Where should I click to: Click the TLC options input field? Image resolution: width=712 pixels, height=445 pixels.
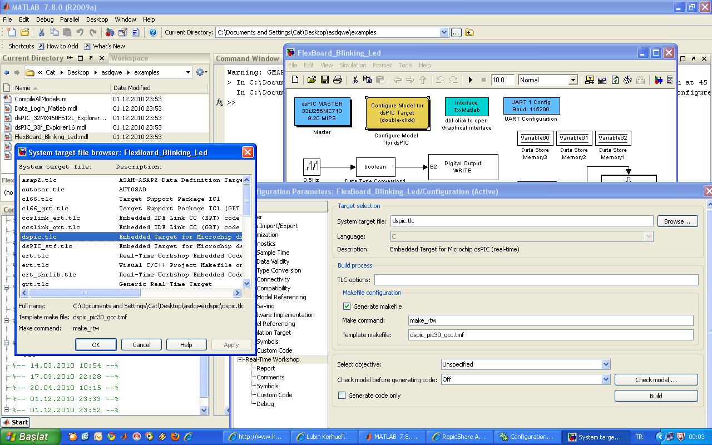click(x=536, y=280)
